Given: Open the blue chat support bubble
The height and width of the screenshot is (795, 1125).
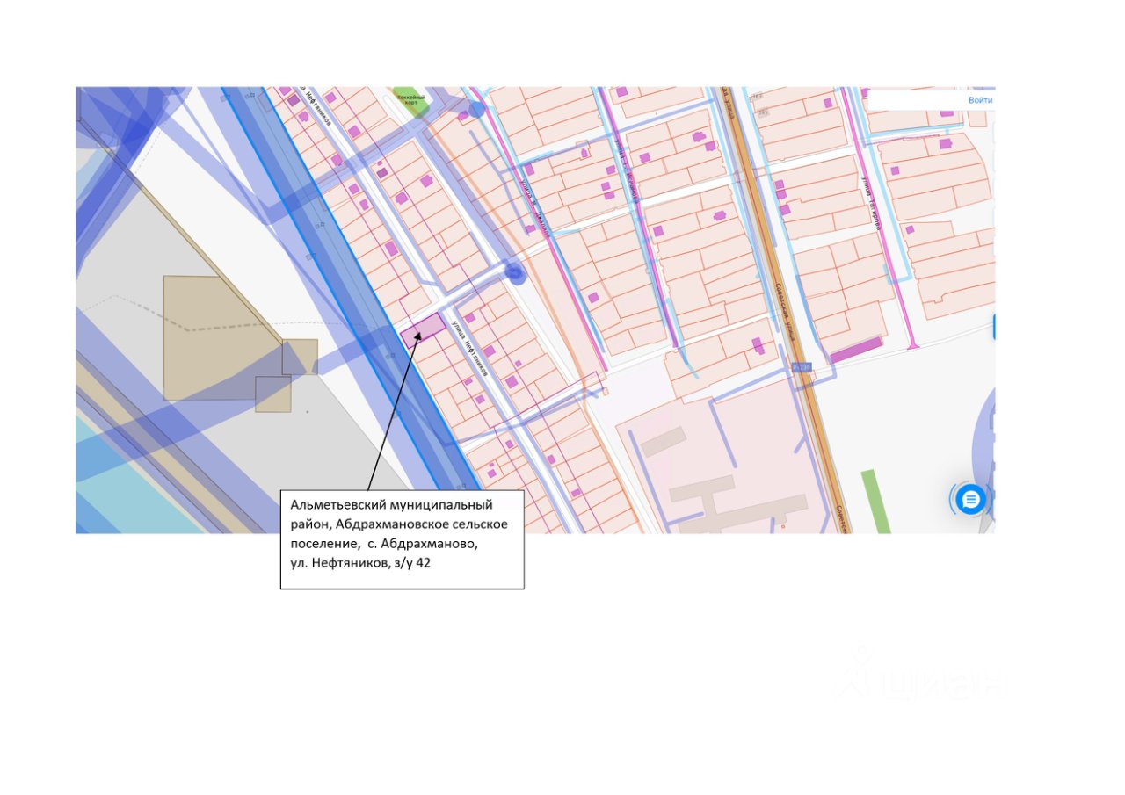Looking at the screenshot, I should click(x=970, y=500).
